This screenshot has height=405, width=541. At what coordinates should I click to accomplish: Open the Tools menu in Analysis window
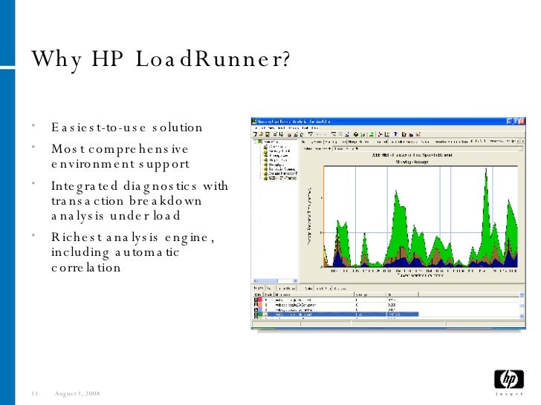(305, 128)
